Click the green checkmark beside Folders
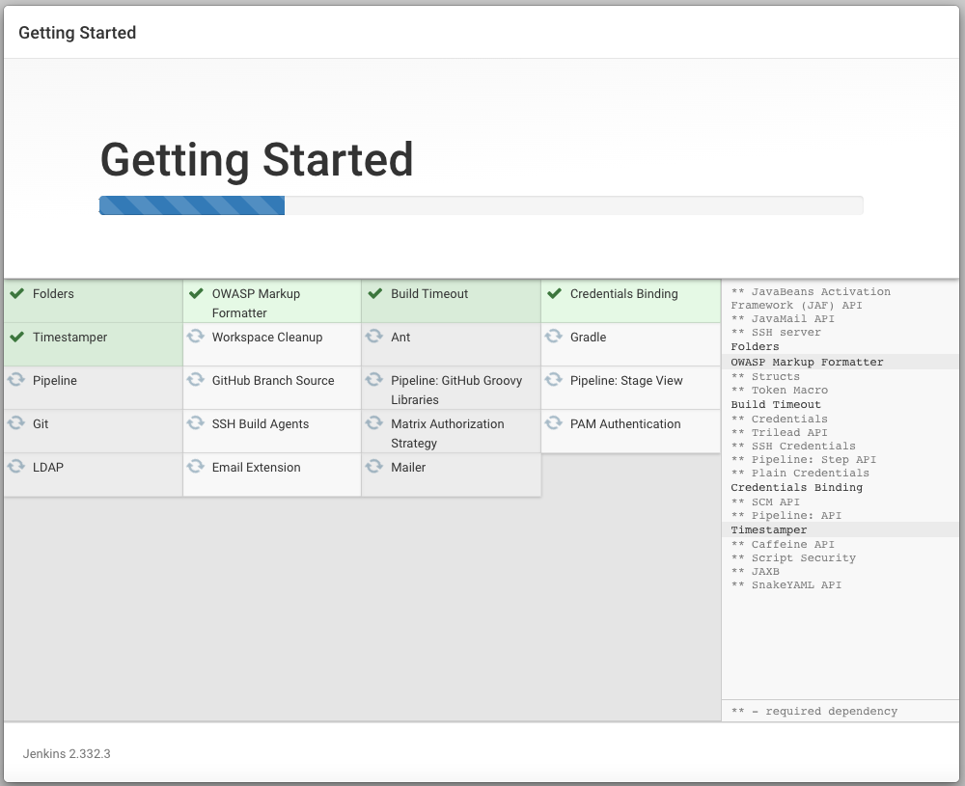The width and height of the screenshot is (965, 786). tap(17, 293)
